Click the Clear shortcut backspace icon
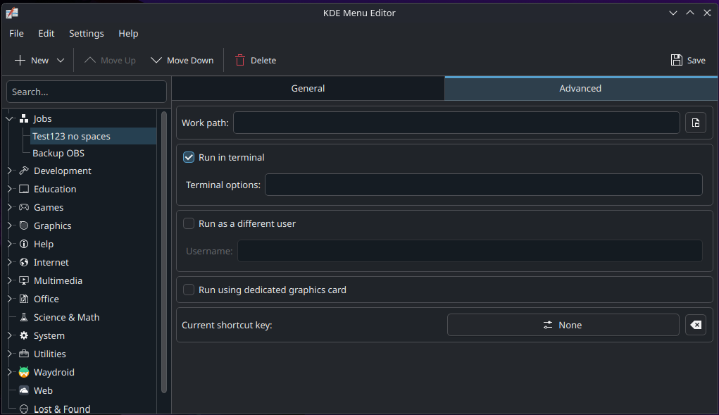Image resolution: width=719 pixels, height=415 pixels. pos(695,325)
